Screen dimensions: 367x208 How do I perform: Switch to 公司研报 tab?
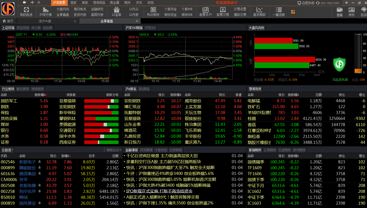pos(176,150)
